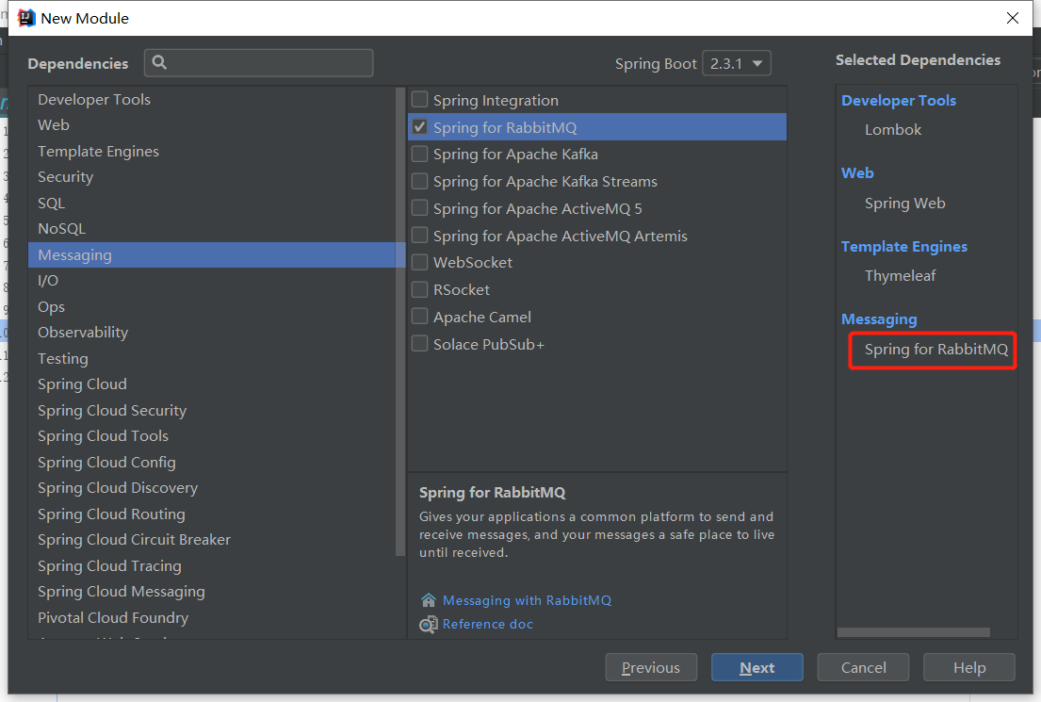Viewport: 1041px width, 702px height.
Task: Select the Web category
Action: click(213, 125)
